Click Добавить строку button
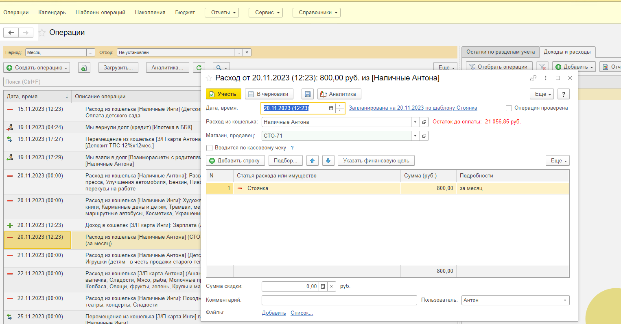 point(235,161)
